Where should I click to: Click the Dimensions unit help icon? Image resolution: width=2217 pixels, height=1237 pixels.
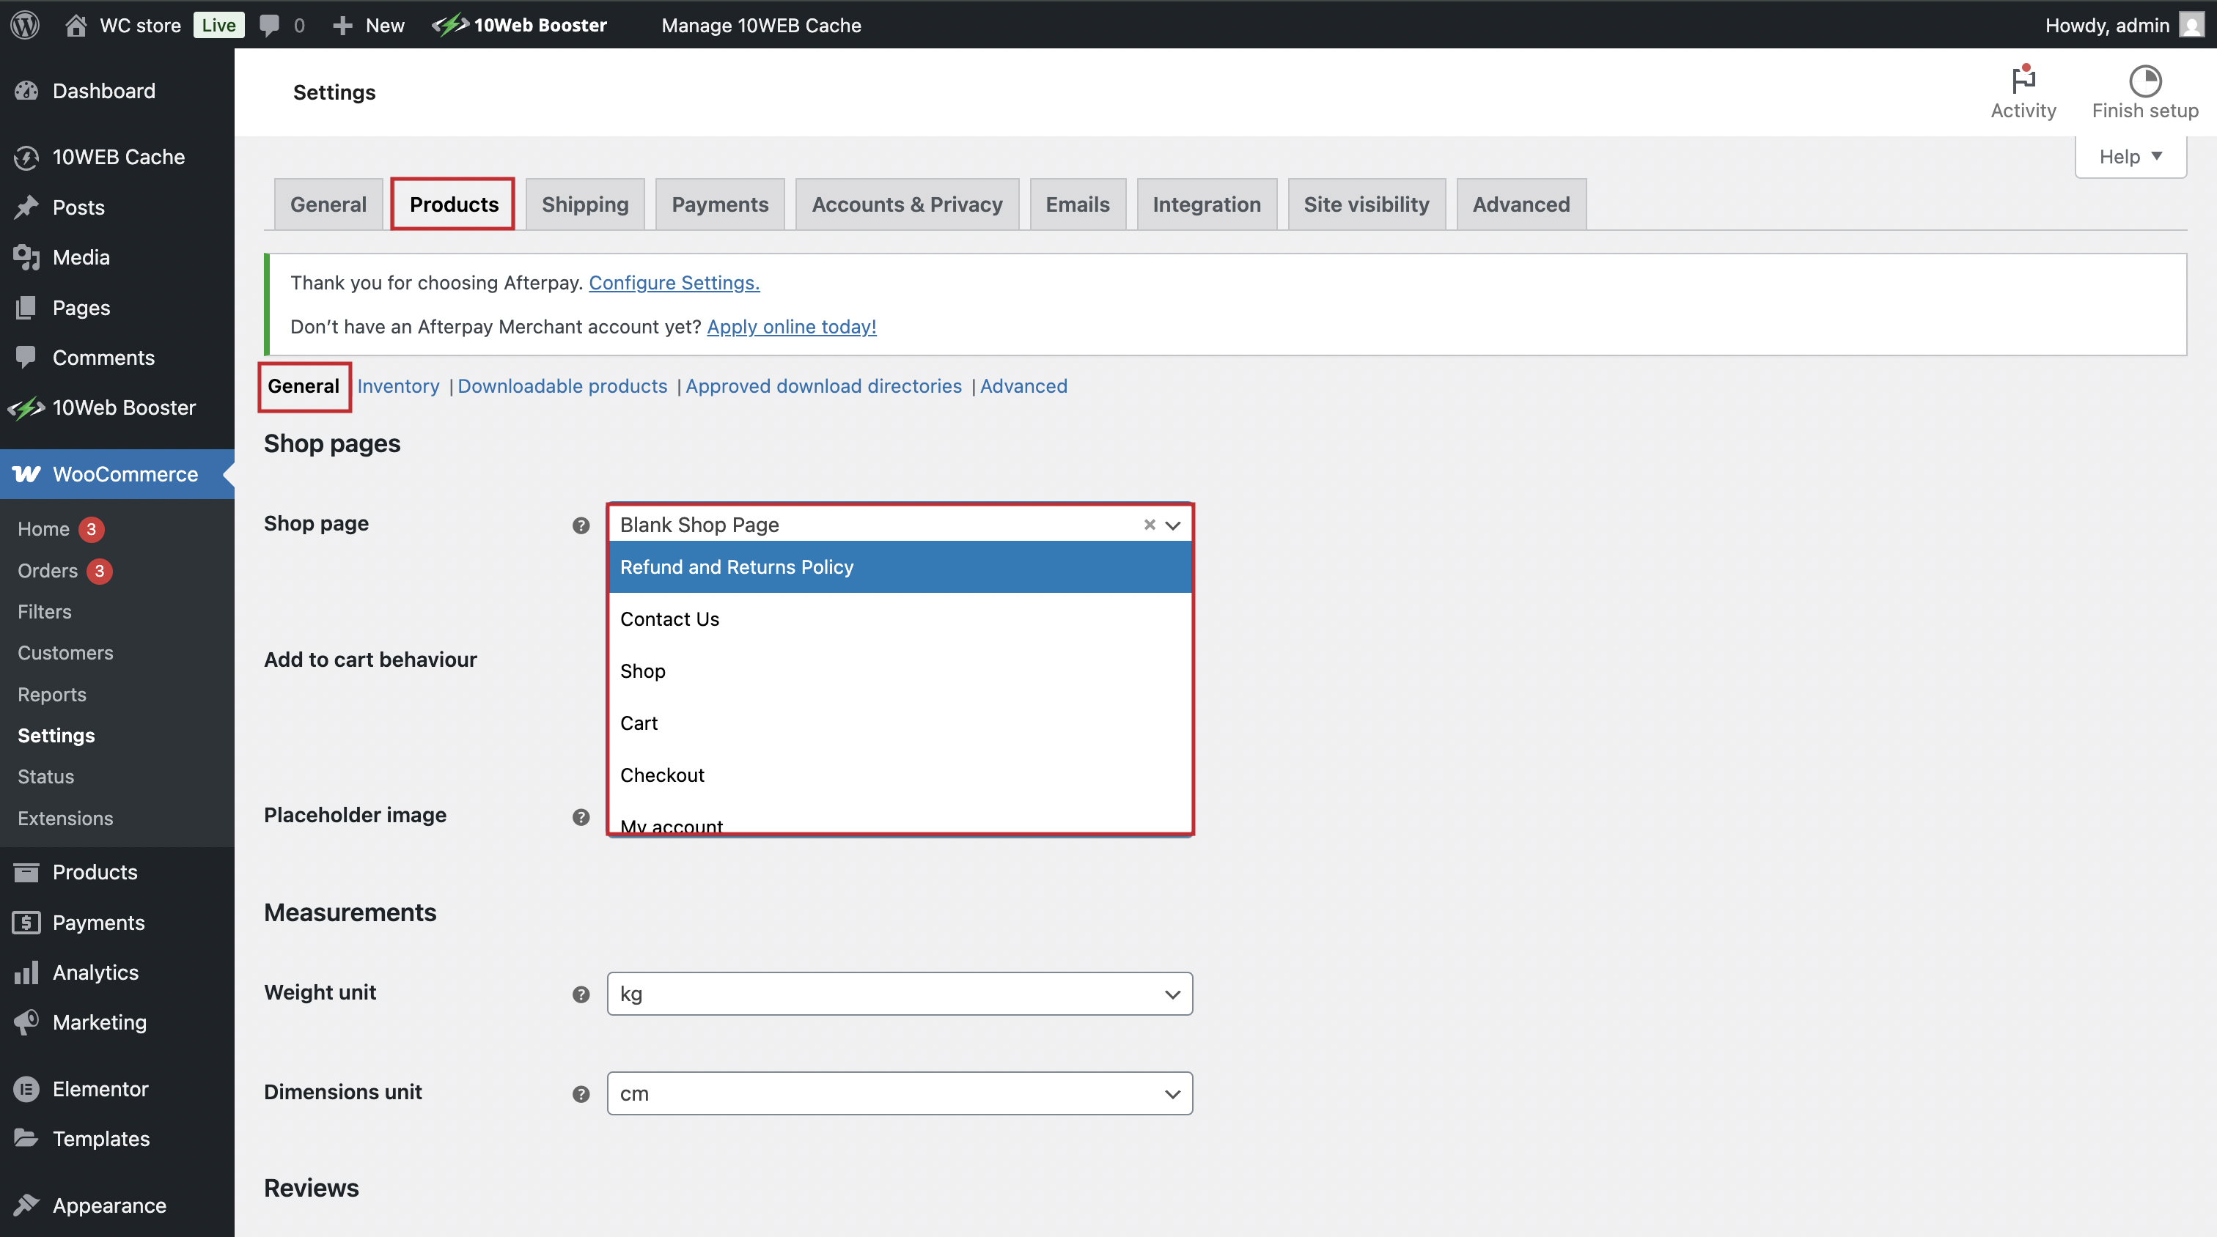pos(581,1093)
